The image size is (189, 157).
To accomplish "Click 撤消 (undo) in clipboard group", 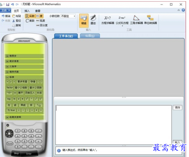I will 6,16.
